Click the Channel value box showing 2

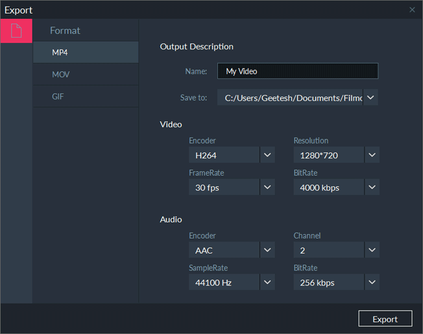pos(328,250)
